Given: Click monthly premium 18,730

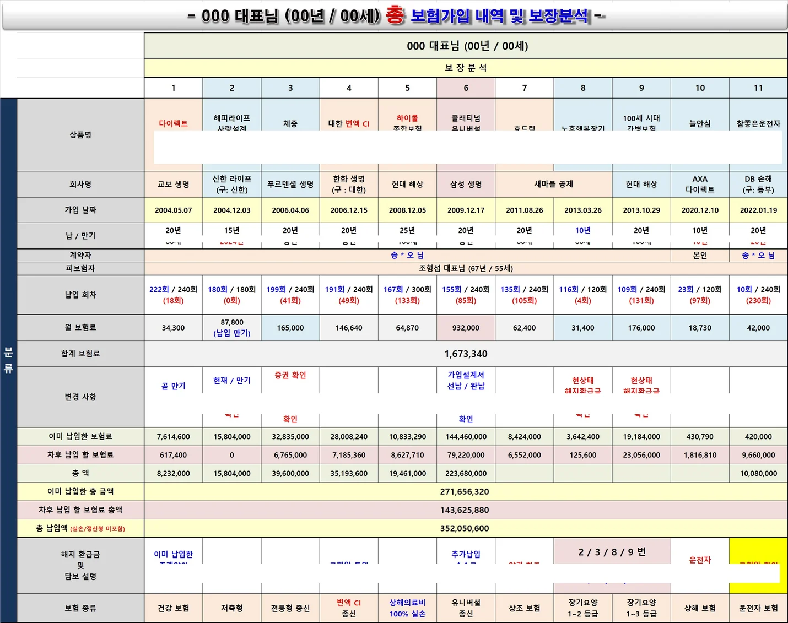Looking at the screenshot, I should (700, 328).
